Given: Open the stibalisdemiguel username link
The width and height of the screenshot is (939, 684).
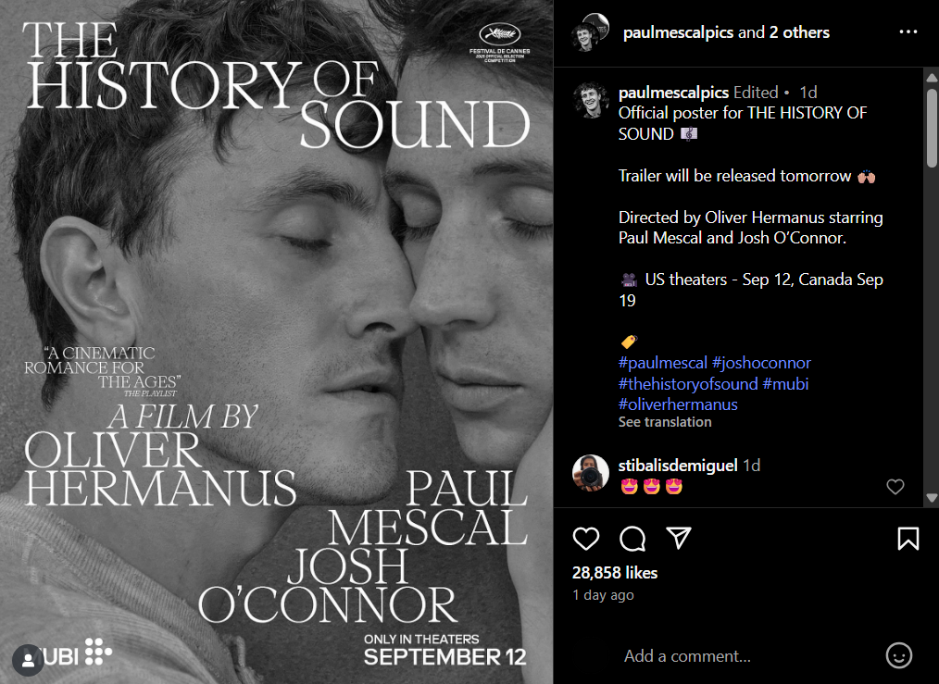Looking at the screenshot, I should tap(678, 466).
